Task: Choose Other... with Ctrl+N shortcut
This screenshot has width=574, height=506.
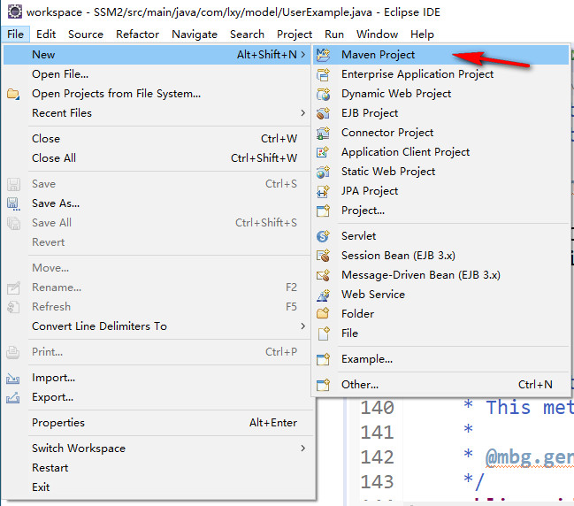Action: [440, 385]
